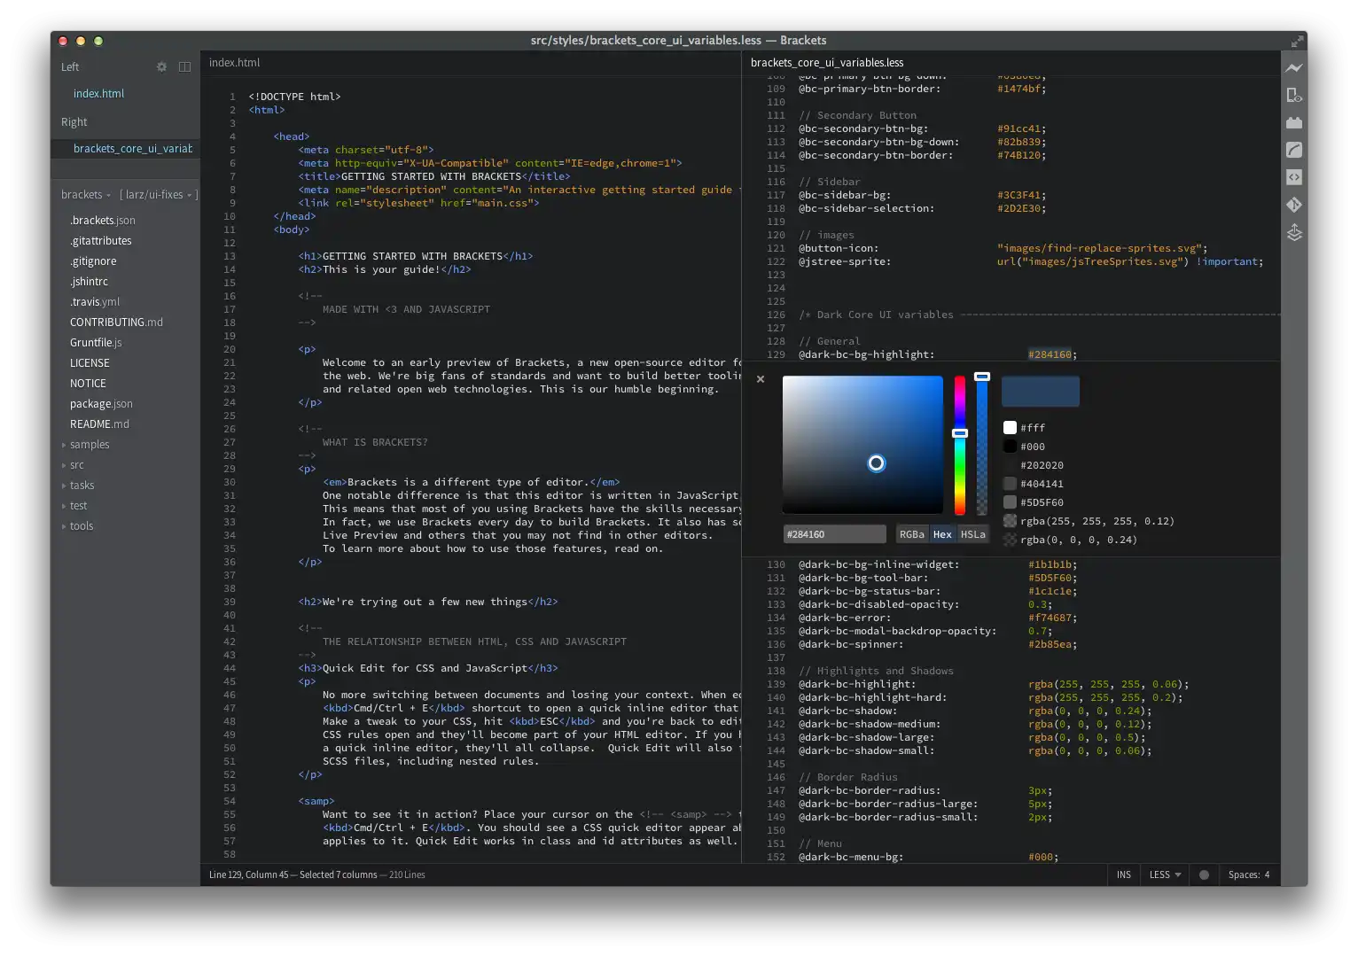Click the curve icon in the right toolbar
Image resolution: width=1358 pixels, height=956 pixels.
tap(1294, 150)
